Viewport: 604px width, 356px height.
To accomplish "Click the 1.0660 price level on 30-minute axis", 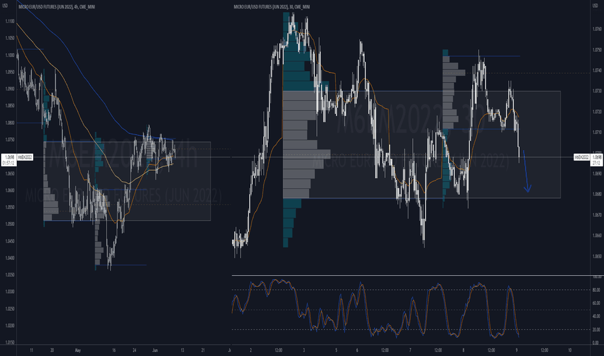I will coord(597,236).
